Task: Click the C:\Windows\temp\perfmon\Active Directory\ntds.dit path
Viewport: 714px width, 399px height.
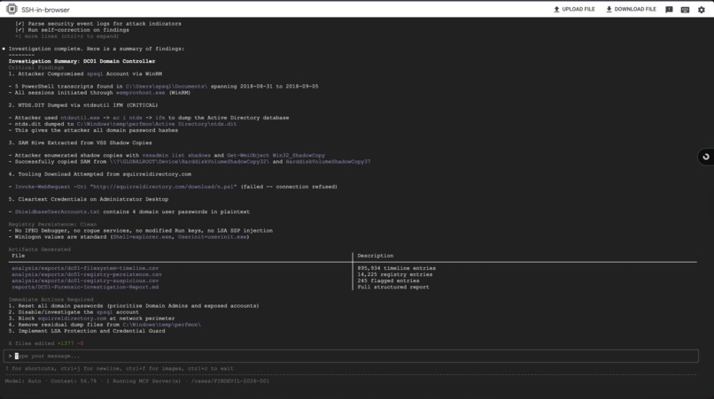Action: pyautogui.click(x=157, y=124)
